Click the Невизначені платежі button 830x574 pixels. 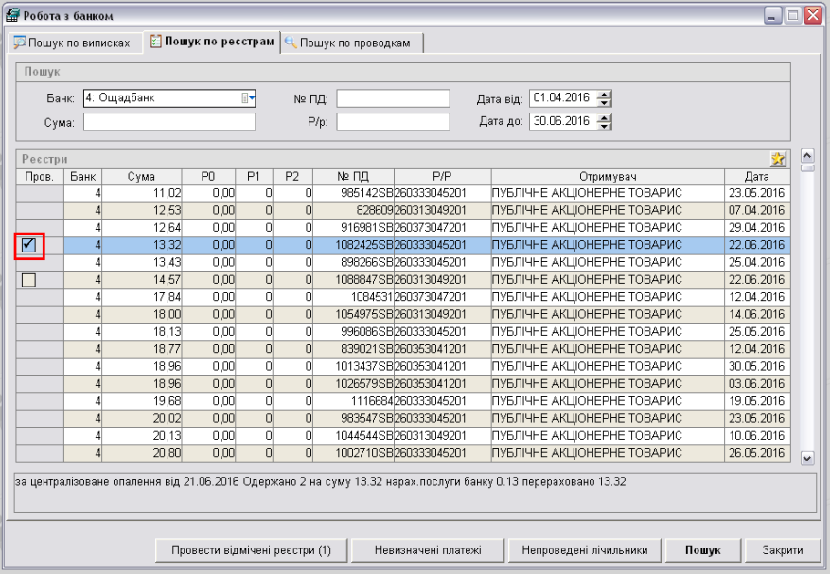coord(427,549)
